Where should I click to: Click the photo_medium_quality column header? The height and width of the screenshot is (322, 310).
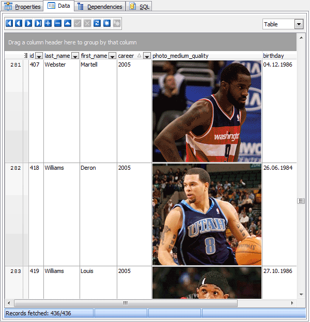point(207,56)
